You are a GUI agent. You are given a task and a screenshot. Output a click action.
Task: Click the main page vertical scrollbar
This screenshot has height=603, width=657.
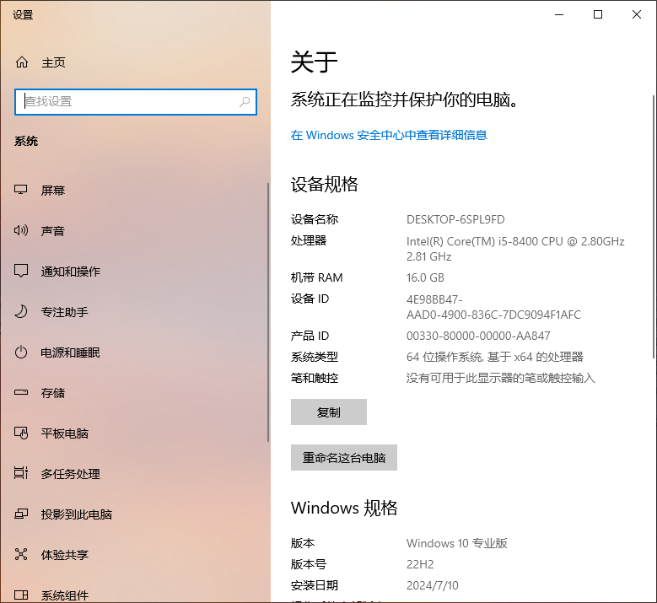click(654, 226)
